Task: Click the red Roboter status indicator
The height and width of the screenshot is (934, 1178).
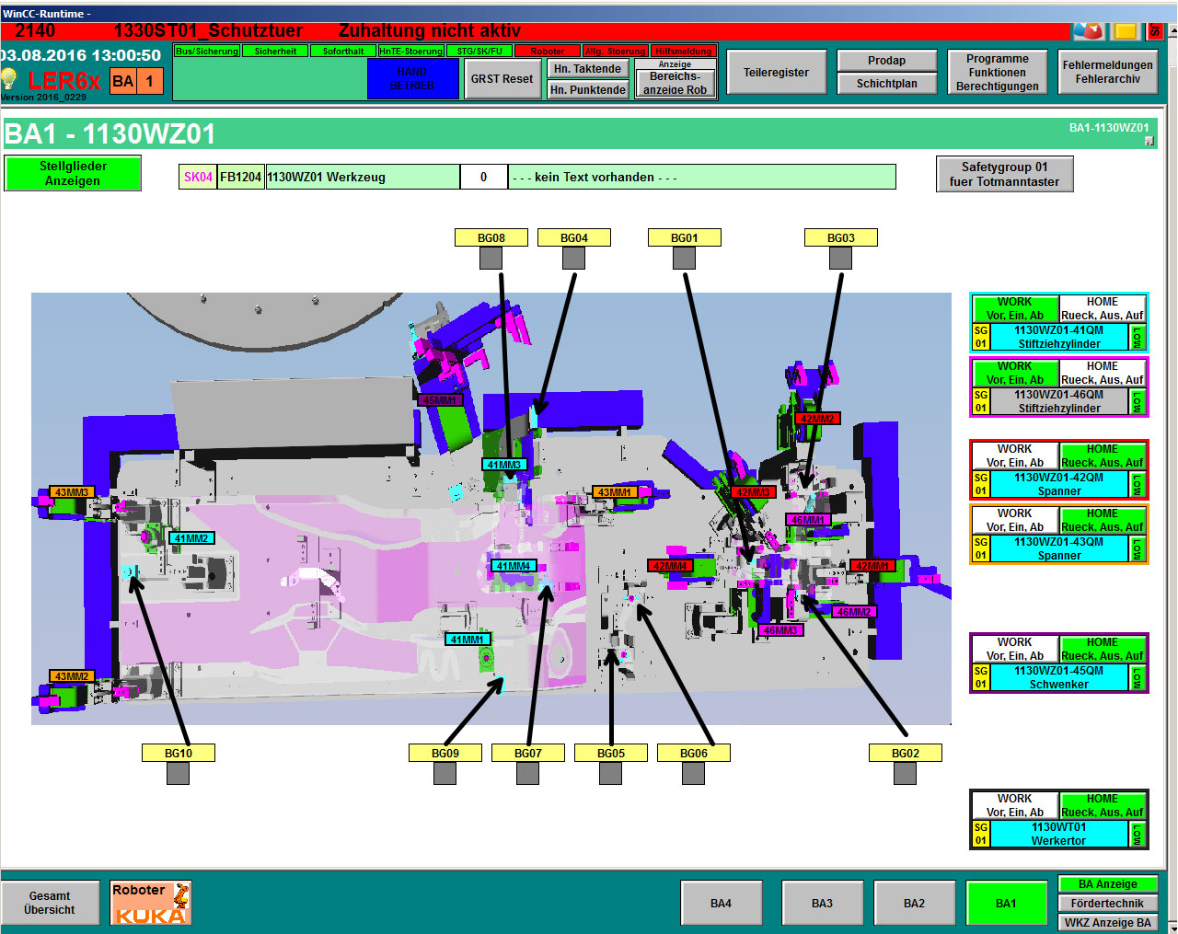Action: 548,52
